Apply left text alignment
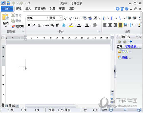 pyautogui.click(x=105, y=25)
